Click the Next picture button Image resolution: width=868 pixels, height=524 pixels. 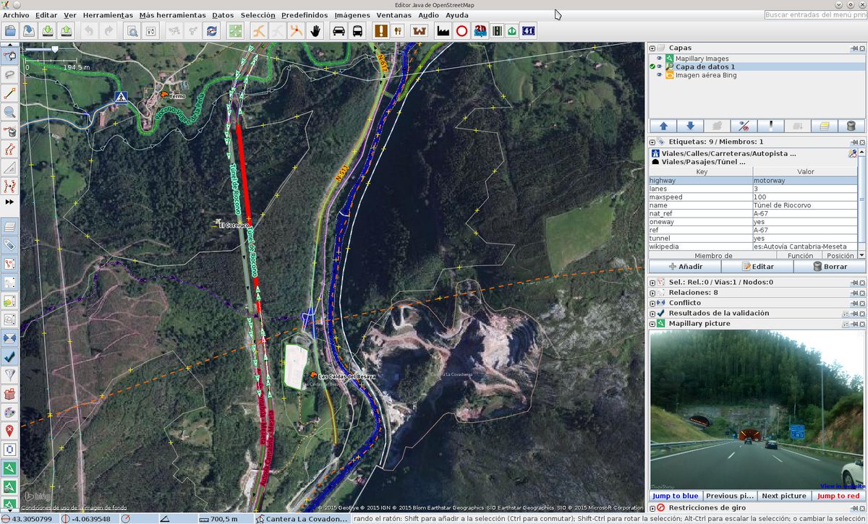tap(784, 496)
